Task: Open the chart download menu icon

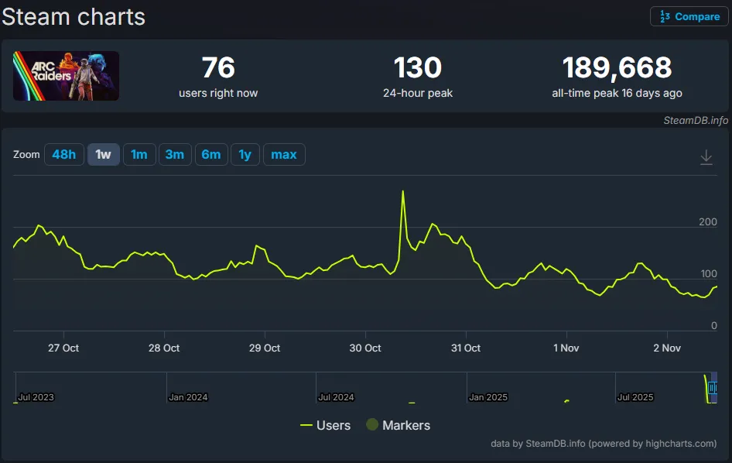Action: 706,157
